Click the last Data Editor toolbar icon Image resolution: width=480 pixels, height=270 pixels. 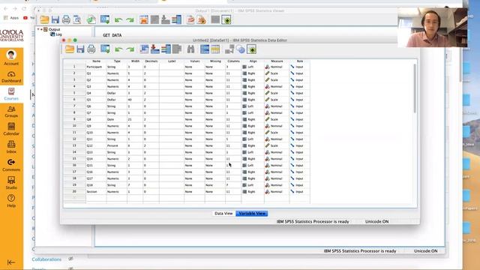click(252, 49)
